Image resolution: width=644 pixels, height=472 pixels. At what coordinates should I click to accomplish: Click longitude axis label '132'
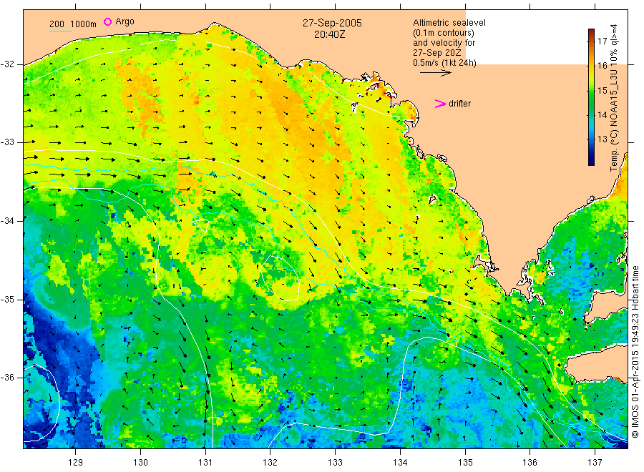point(270,463)
